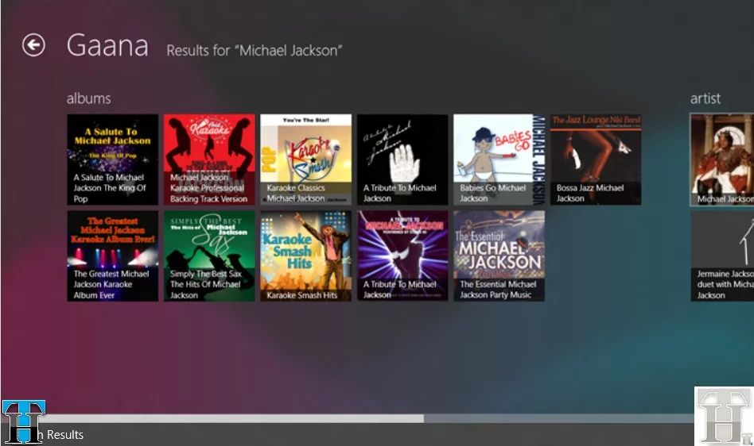
Task: Open the purple A Tribute To Michael Jackson album
Action: click(x=402, y=256)
